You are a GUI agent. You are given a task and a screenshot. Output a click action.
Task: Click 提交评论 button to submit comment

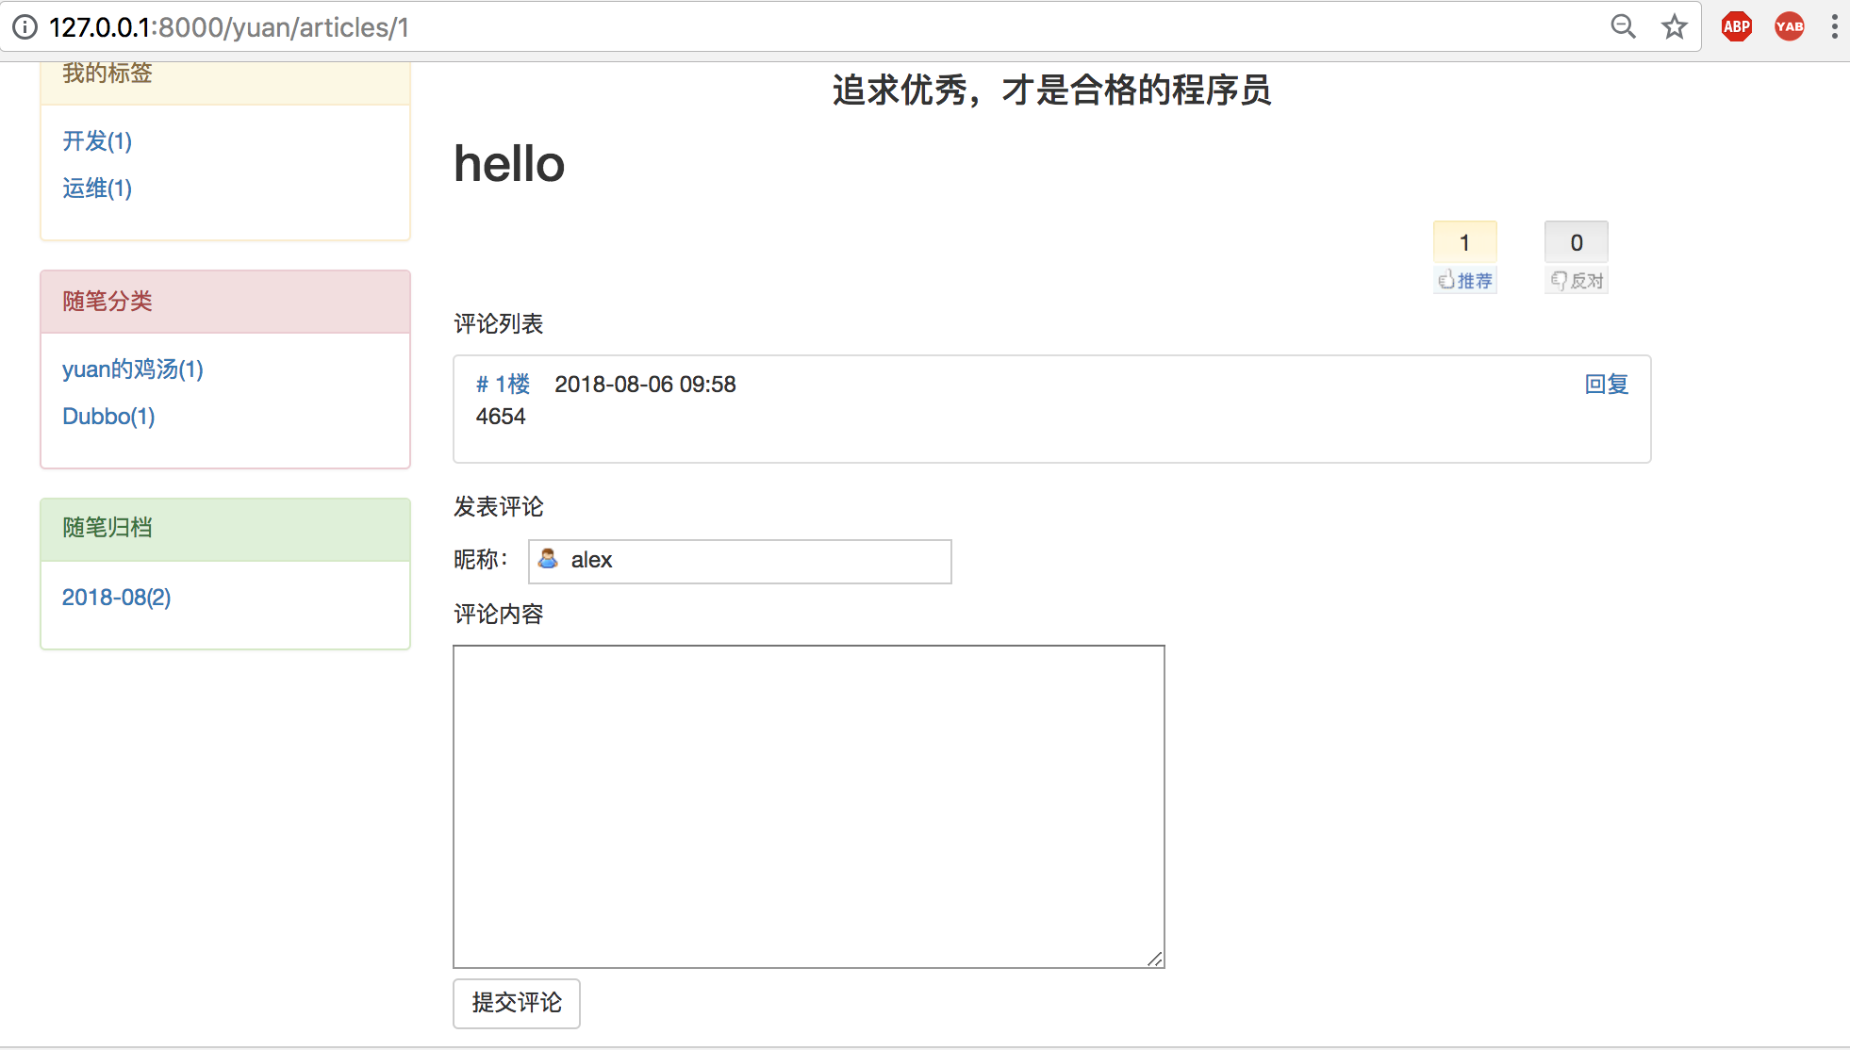(x=517, y=1002)
